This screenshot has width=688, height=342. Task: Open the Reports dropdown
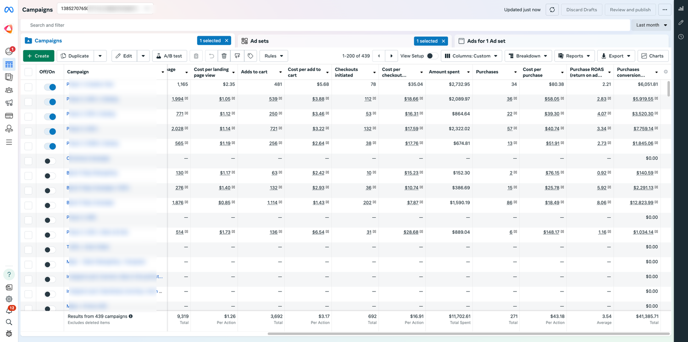click(x=574, y=56)
